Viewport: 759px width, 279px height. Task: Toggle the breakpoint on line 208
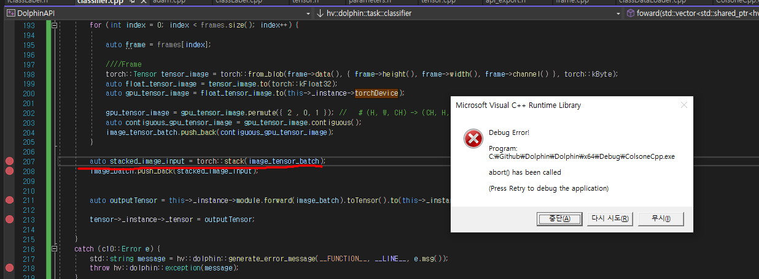(9, 170)
